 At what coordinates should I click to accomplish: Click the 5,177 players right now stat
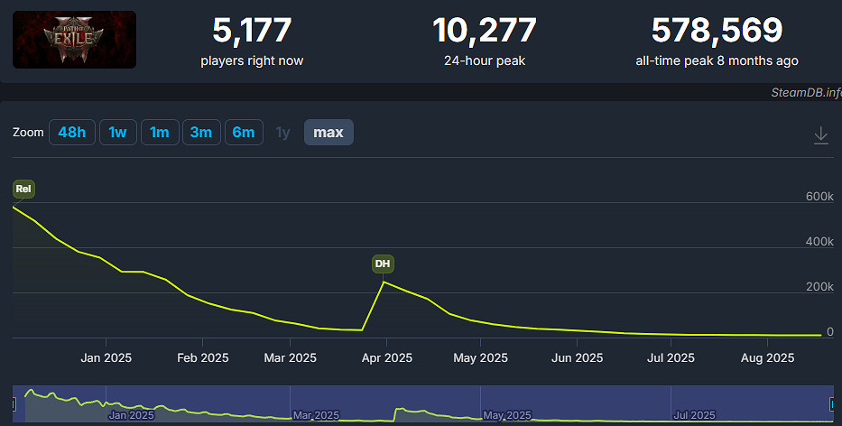coord(252,31)
